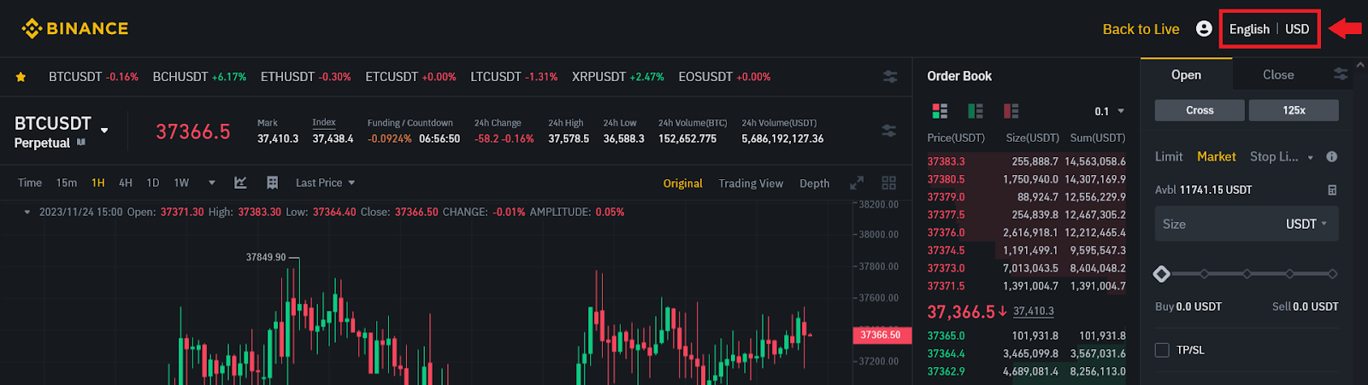Open the calculator icon in chart toolbar

272,183
